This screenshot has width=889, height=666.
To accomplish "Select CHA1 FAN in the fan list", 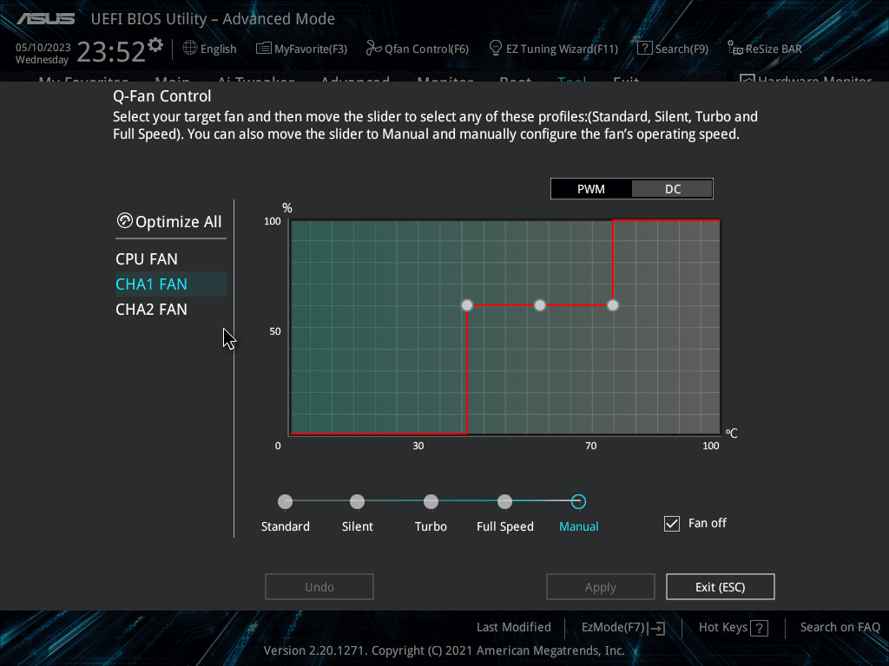I will click(x=171, y=284).
